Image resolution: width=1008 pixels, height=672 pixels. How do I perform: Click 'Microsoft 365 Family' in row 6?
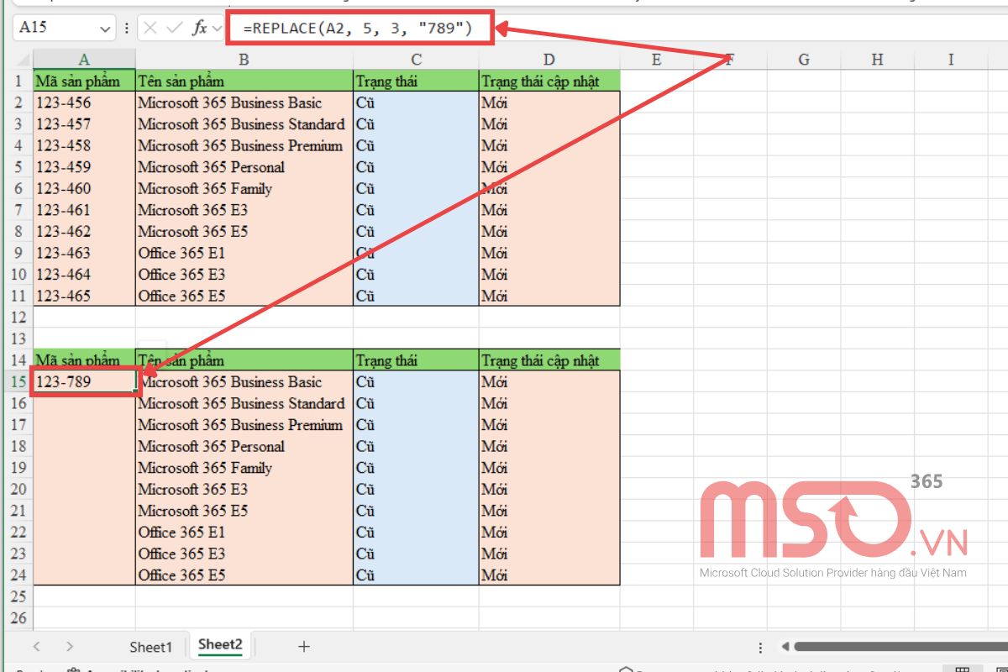244,188
